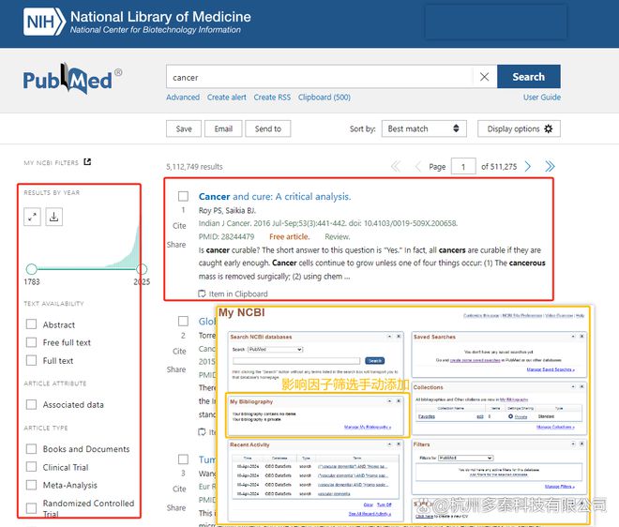Collapse the My Bibliography panel

click(389, 400)
